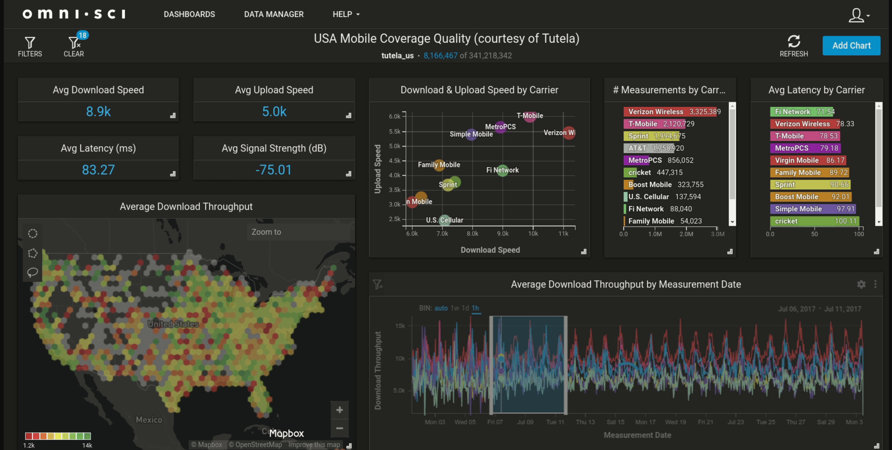Open the three-dot menu on throughput chart
The image size is (892, 450).
875,284
